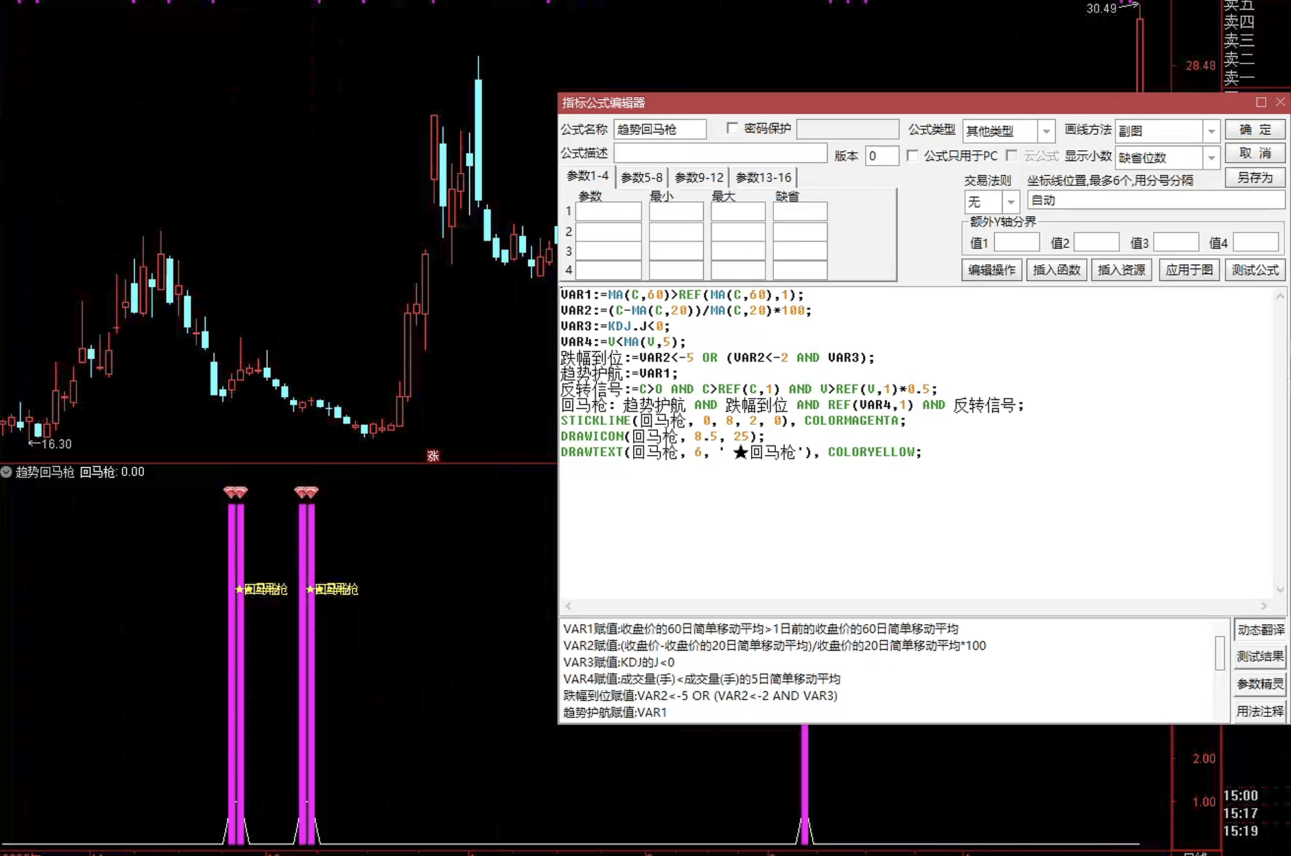Click the 值1 input field
This screenshot has height=856, width=1291.
click(1017, 243)
